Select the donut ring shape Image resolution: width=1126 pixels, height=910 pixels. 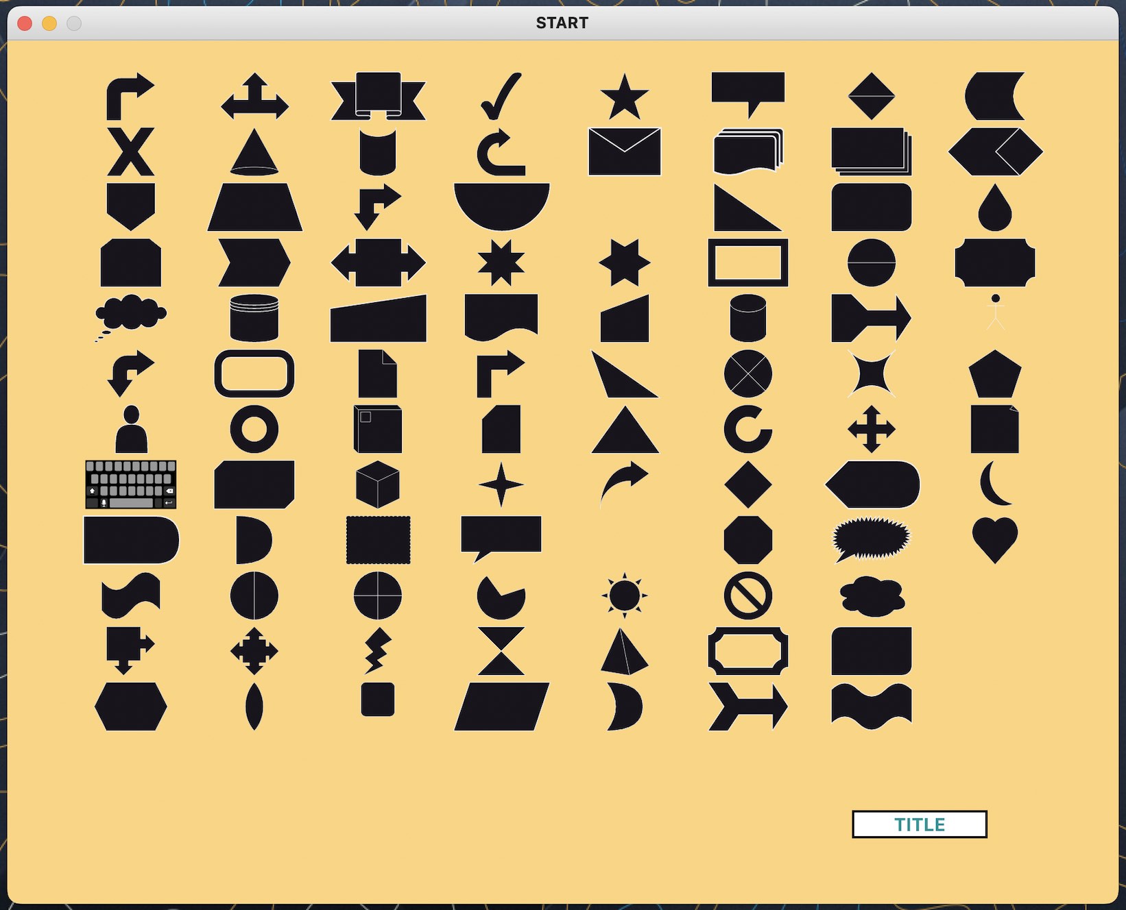point(254,430)
